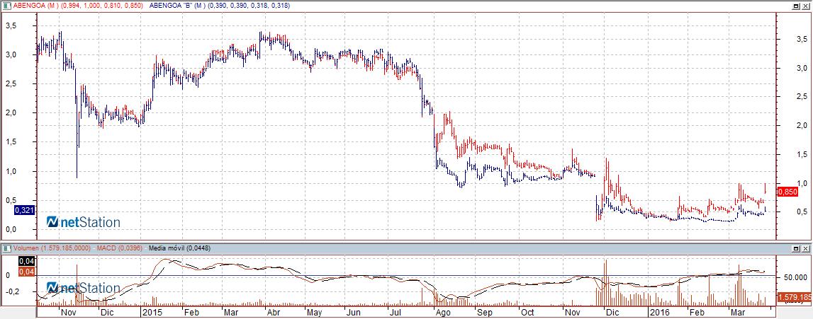Image resolution: width=813 pixels, height=319 pixels.
Task: Click the red 0,850 last-price tag
Action: coord(787,192)
